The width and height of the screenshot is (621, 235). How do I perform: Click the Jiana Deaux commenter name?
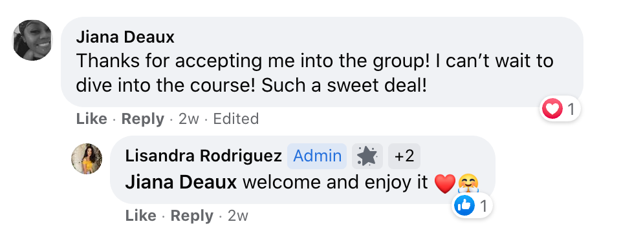pyautogui.click(x=125, y=37)
